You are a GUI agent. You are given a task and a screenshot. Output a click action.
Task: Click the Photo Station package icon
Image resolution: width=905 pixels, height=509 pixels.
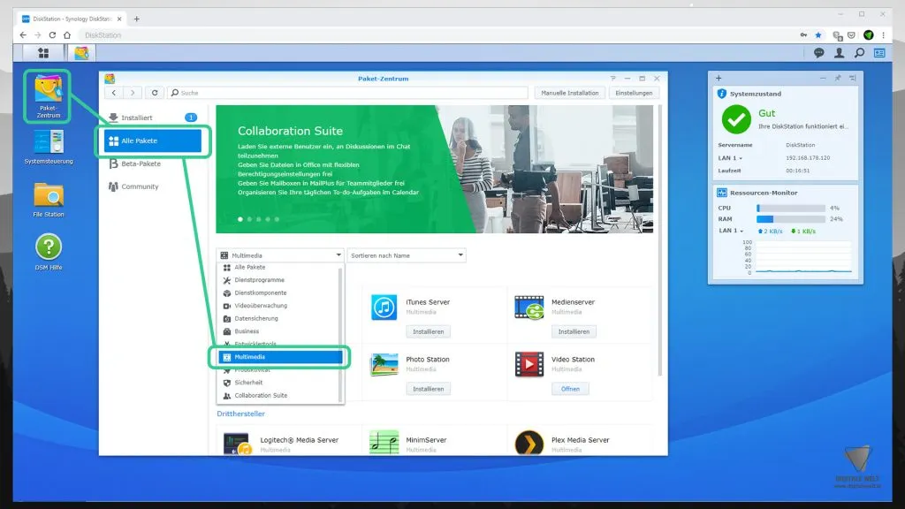click(384, 365)
